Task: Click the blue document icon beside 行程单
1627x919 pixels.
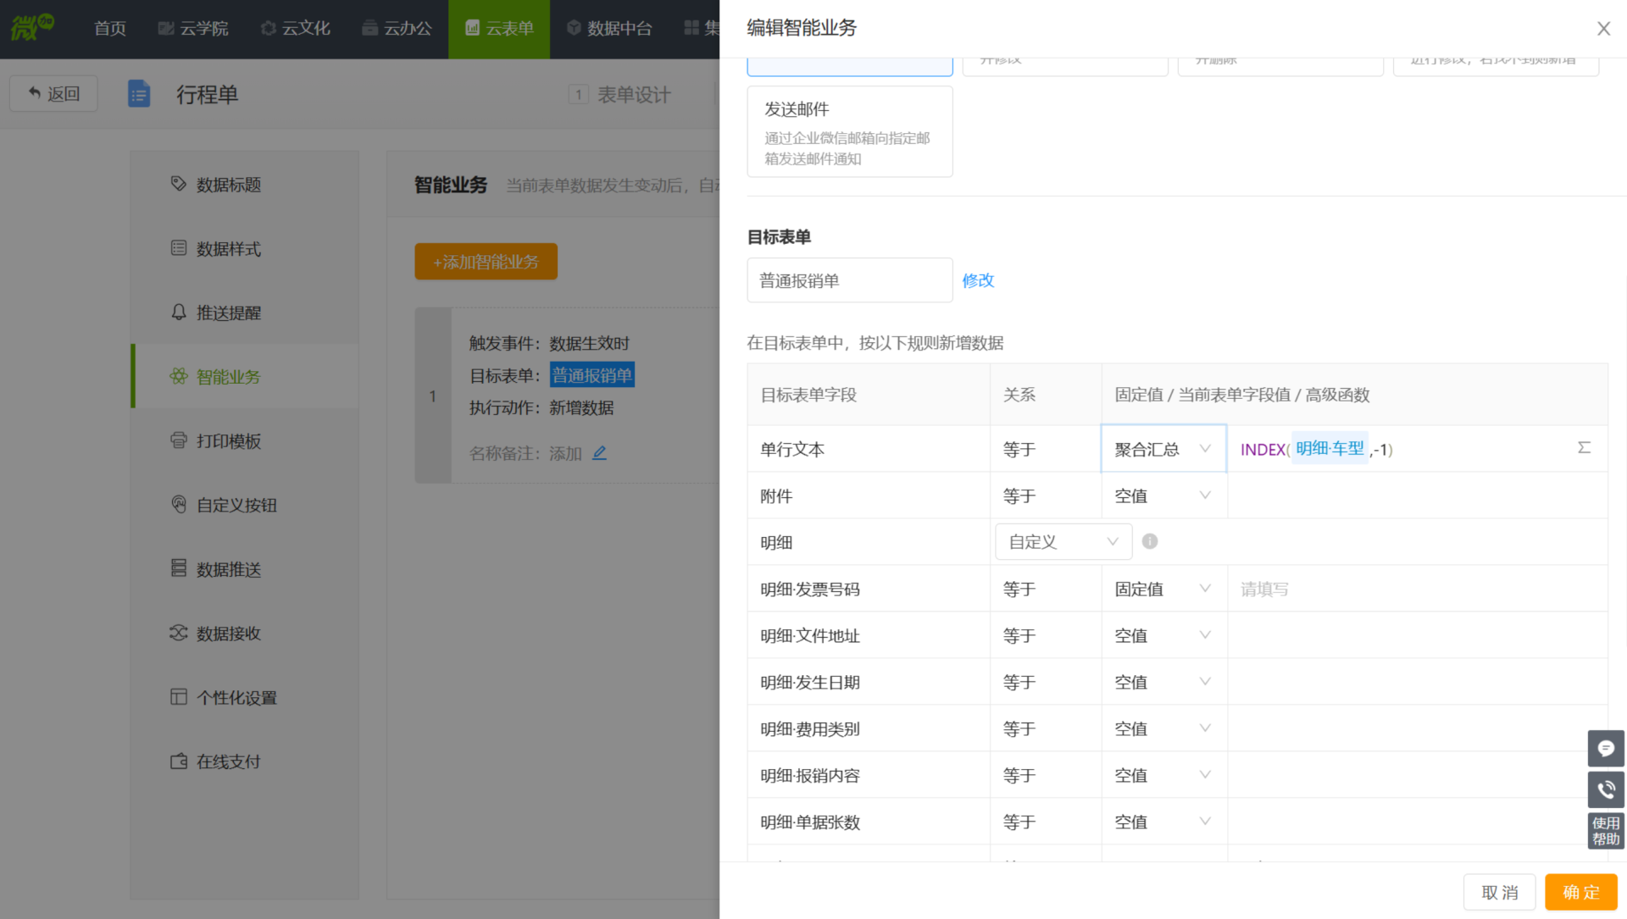Action: click(139, 94)
